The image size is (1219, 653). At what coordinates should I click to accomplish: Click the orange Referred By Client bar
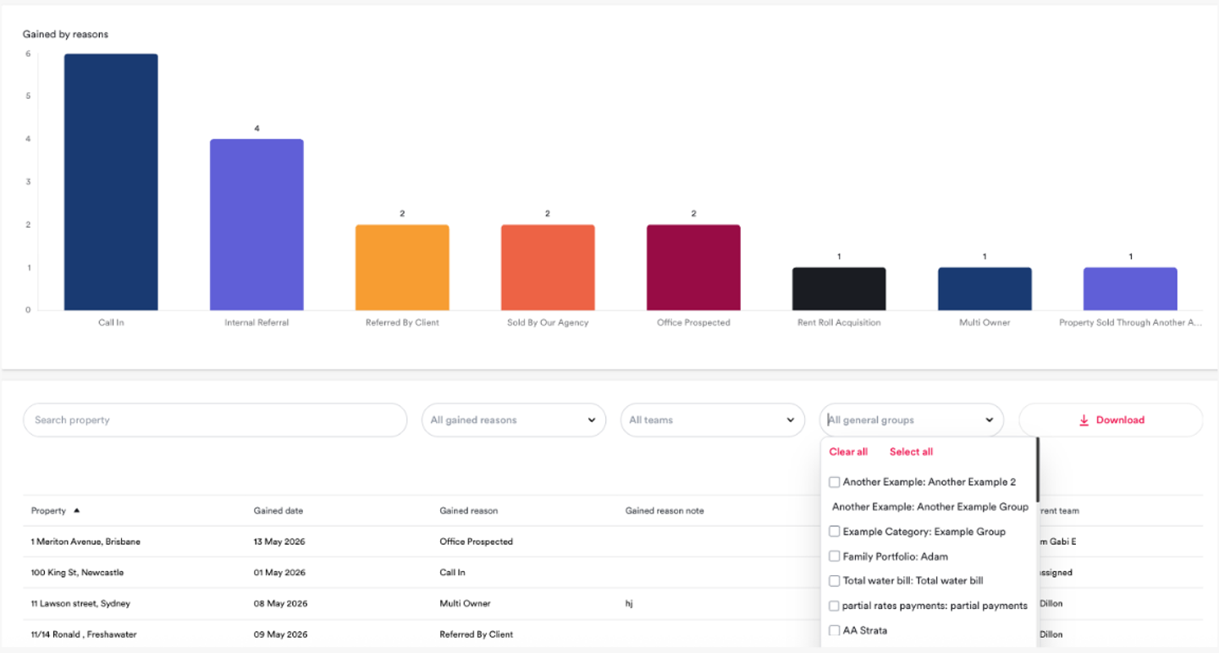pyautogui.click(x=402, y=267)
